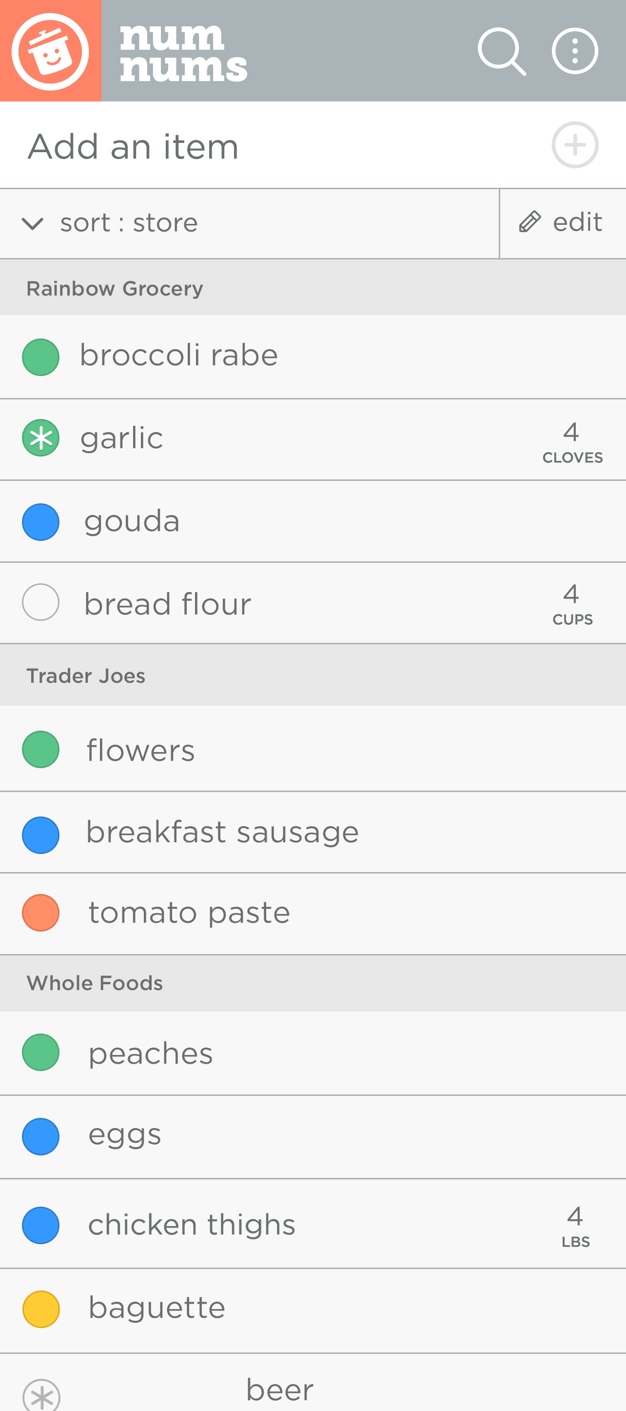Toggle the green circle for broccoli rabe
This screenshot has width=626, height=1411.
pos(41,357)
